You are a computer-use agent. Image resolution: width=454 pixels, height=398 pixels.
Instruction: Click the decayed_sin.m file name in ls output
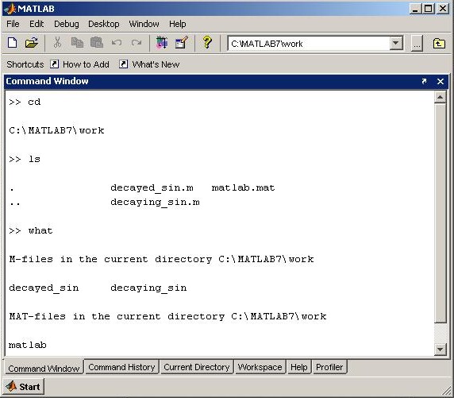click(x=152, y=188)
